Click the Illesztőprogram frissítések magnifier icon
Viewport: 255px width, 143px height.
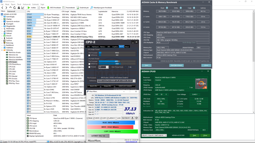point(92,8)
